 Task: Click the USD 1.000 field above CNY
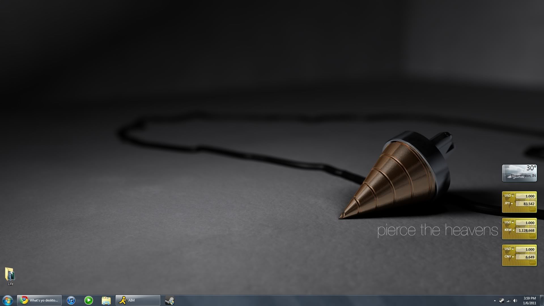526,249
